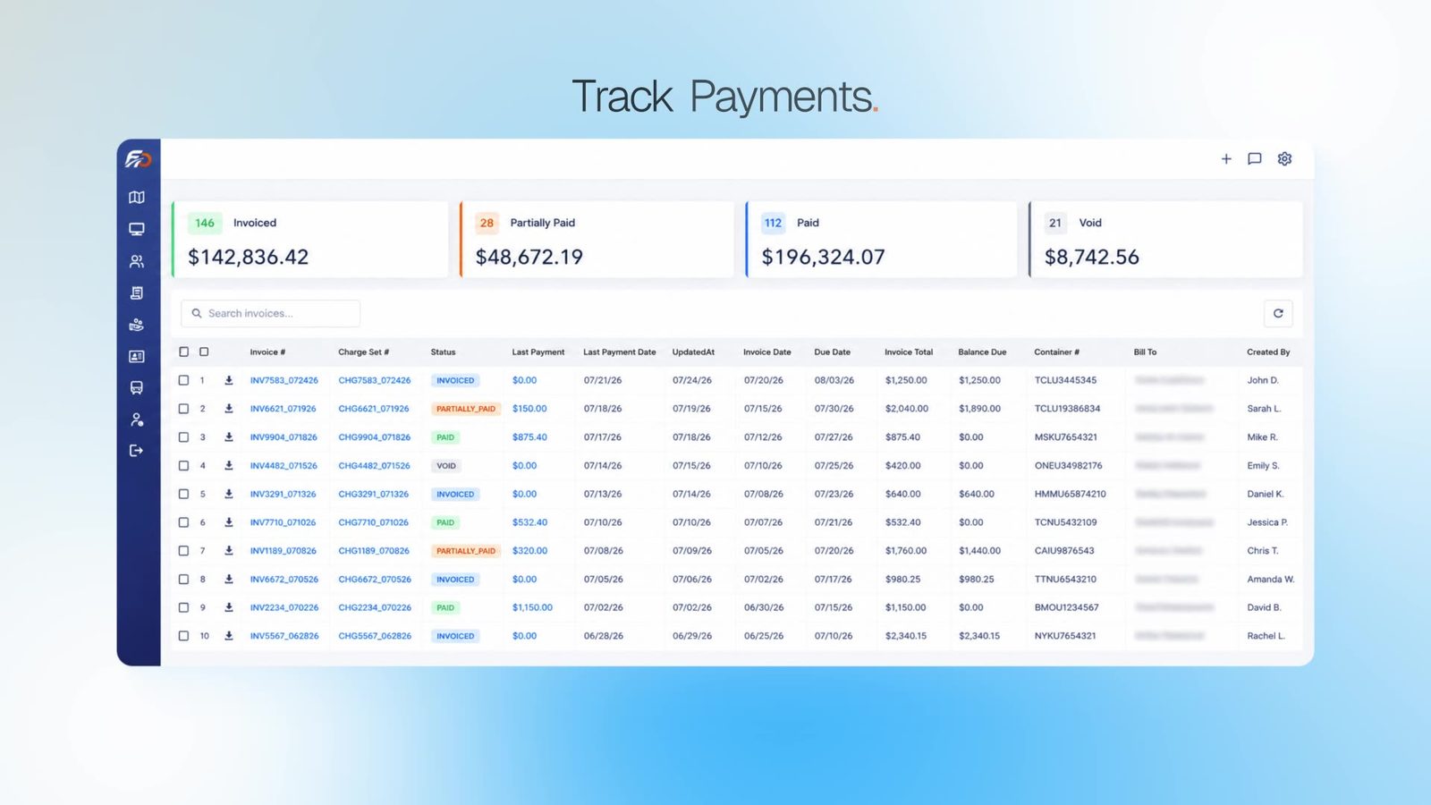Toggle the checkbox for INV7710_071026
1431x805 pixels.
183,522
